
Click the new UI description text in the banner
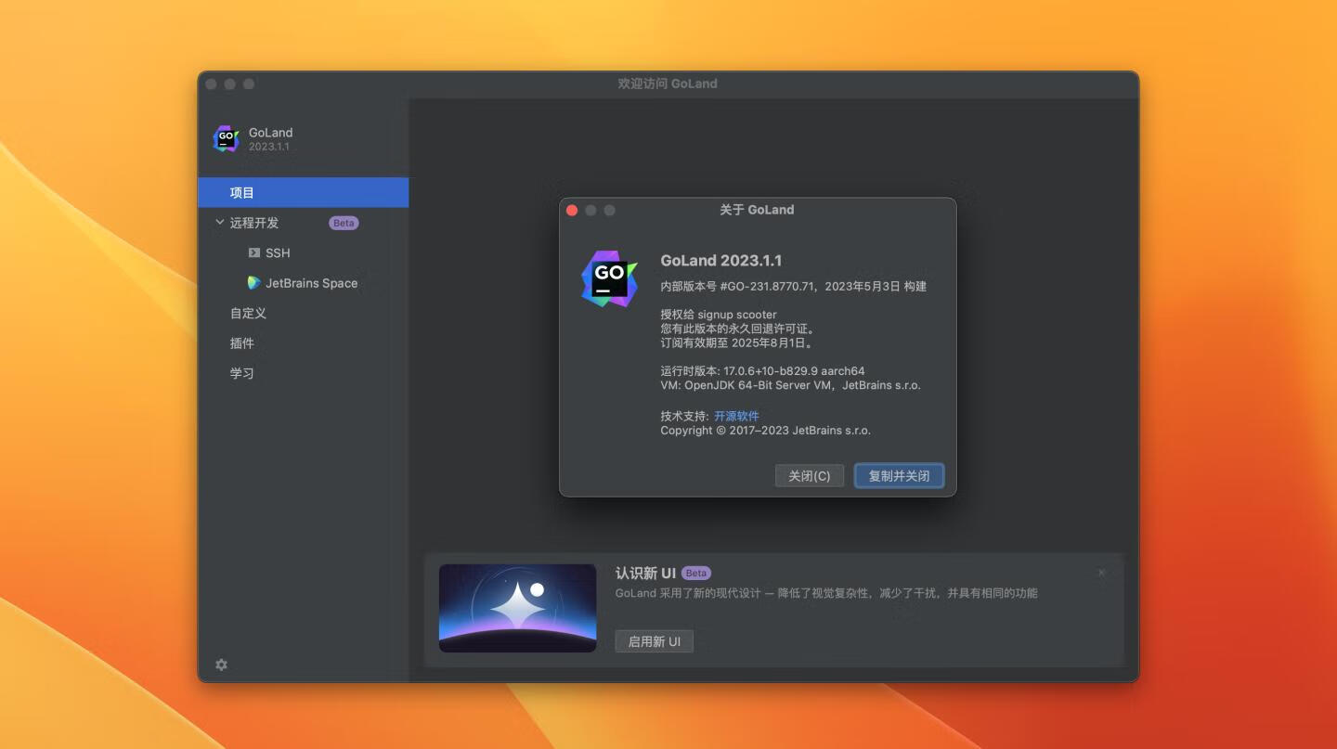point(826,593)
